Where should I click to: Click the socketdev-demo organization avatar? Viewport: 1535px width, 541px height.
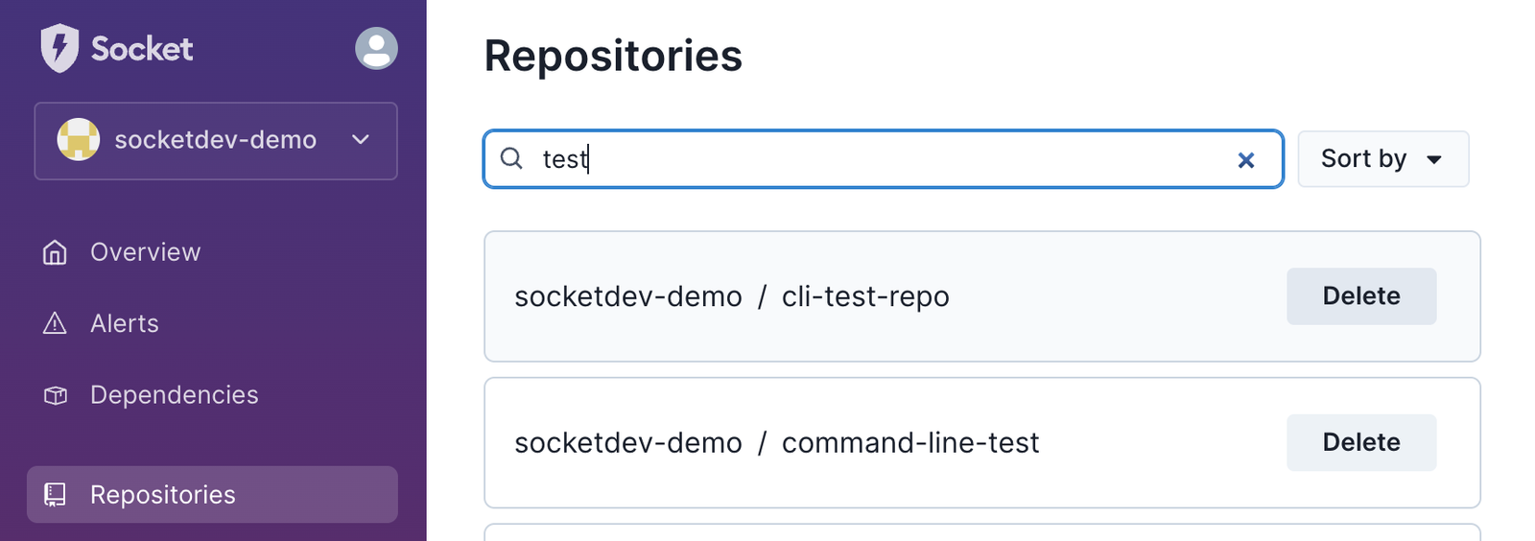coord(79,140)
